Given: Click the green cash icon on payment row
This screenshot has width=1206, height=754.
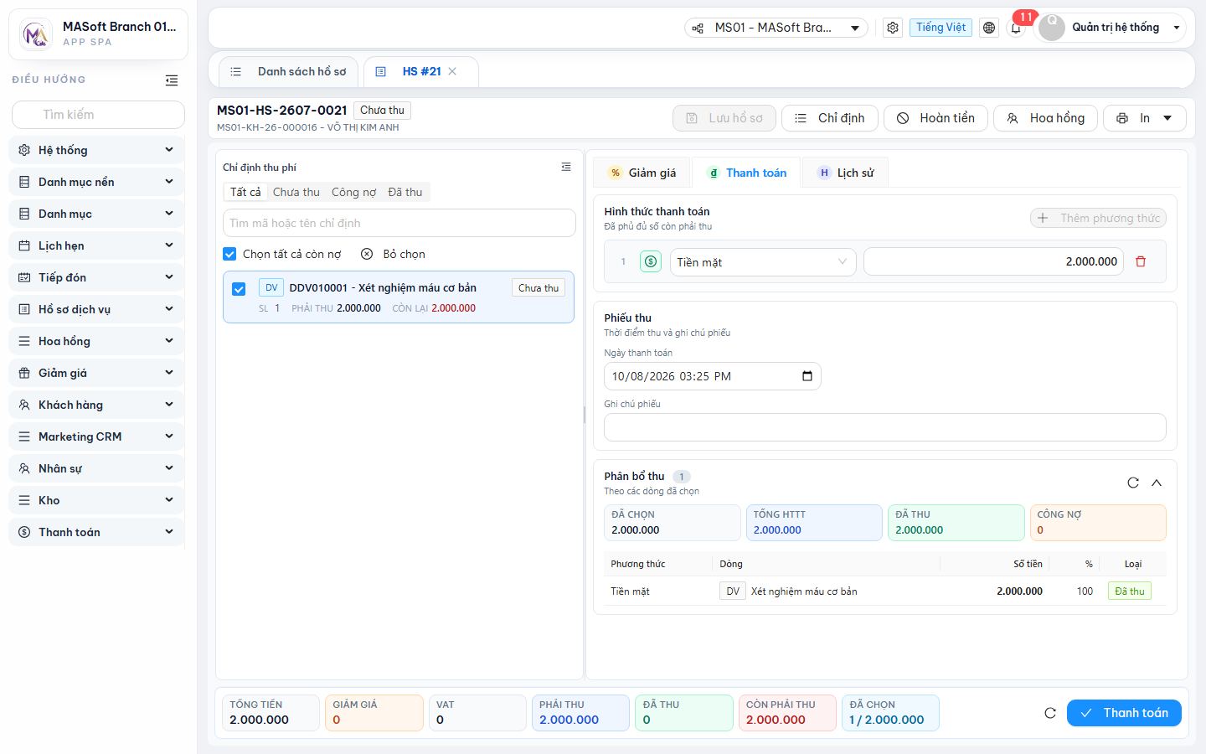Looking at the screenshot, I should (x=651, y=261).
